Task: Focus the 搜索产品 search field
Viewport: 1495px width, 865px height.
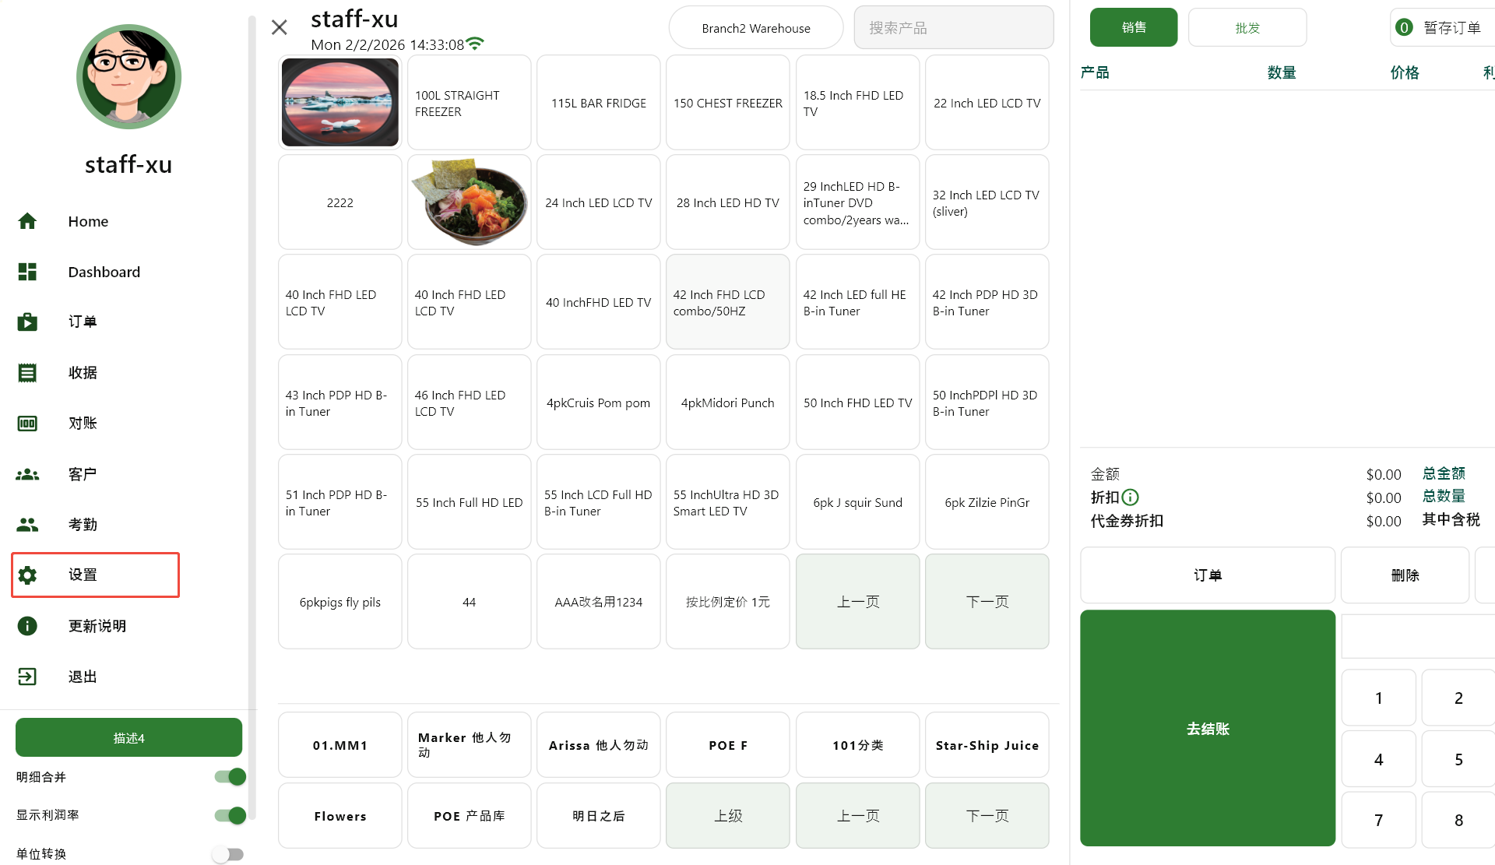Action: point(953,28)
